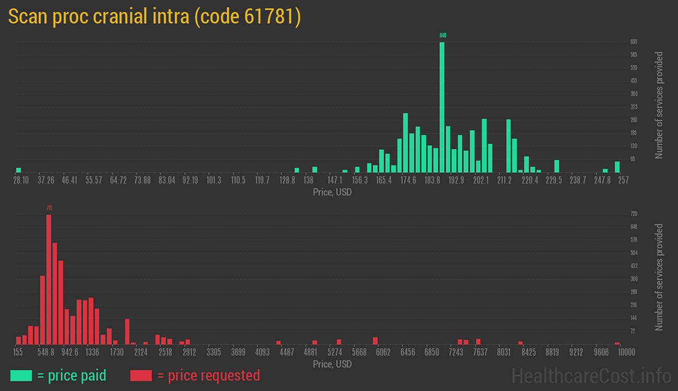Click the rightmost red bar near 10000
The height and width of the screenshot is (391, 678).
617,343
